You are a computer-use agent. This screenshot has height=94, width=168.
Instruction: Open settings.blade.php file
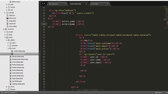18,84
